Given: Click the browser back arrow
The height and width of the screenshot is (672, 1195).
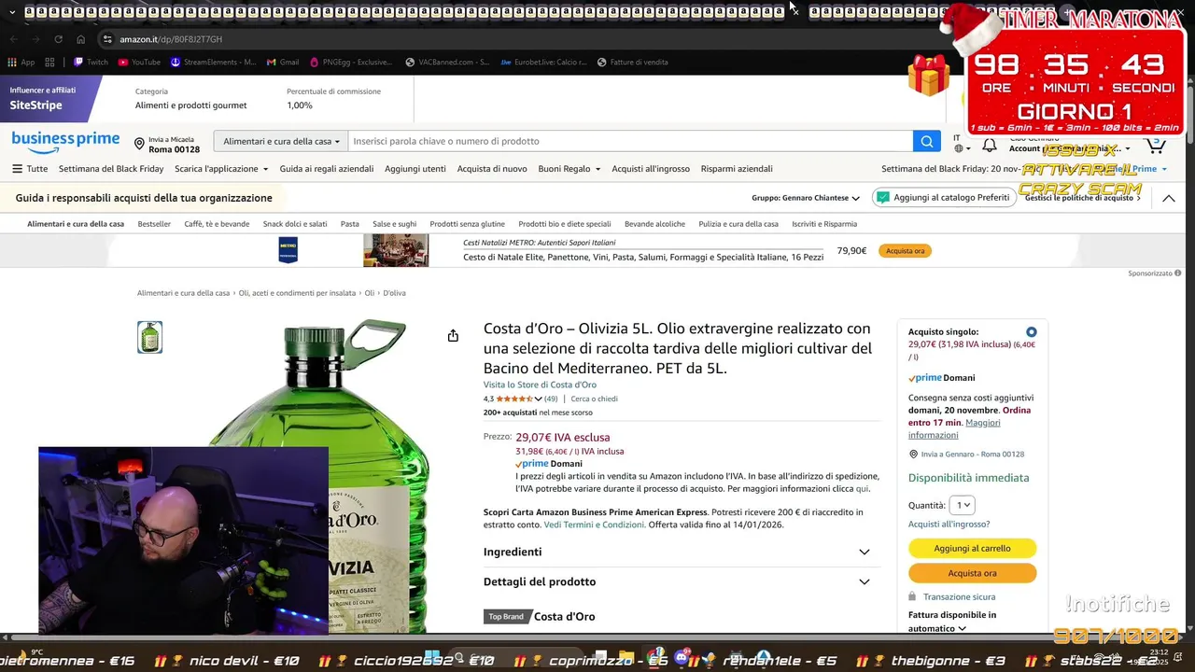Looking at the screenshot, I should pyautogui.click(x=13, y=39).
